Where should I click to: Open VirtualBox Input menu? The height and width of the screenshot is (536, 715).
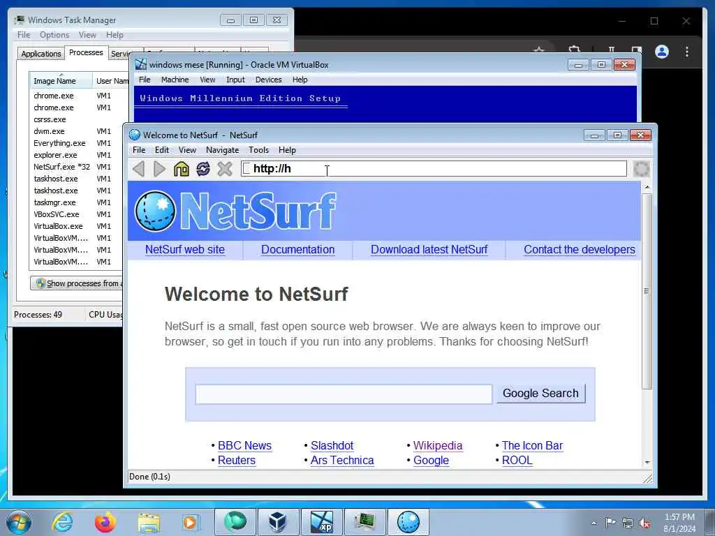pos(235,80)
